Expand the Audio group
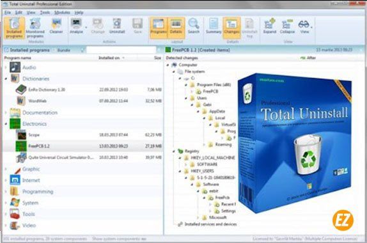Screen dimensions: 367x243 (6, 67)
